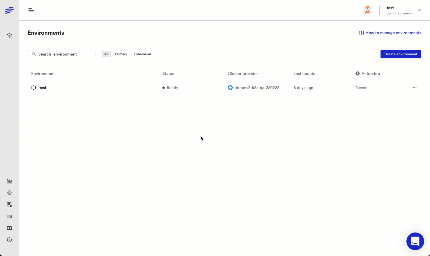Click the fox user avatar
This screenshot has height=256, width=430.
coord(368,10)
